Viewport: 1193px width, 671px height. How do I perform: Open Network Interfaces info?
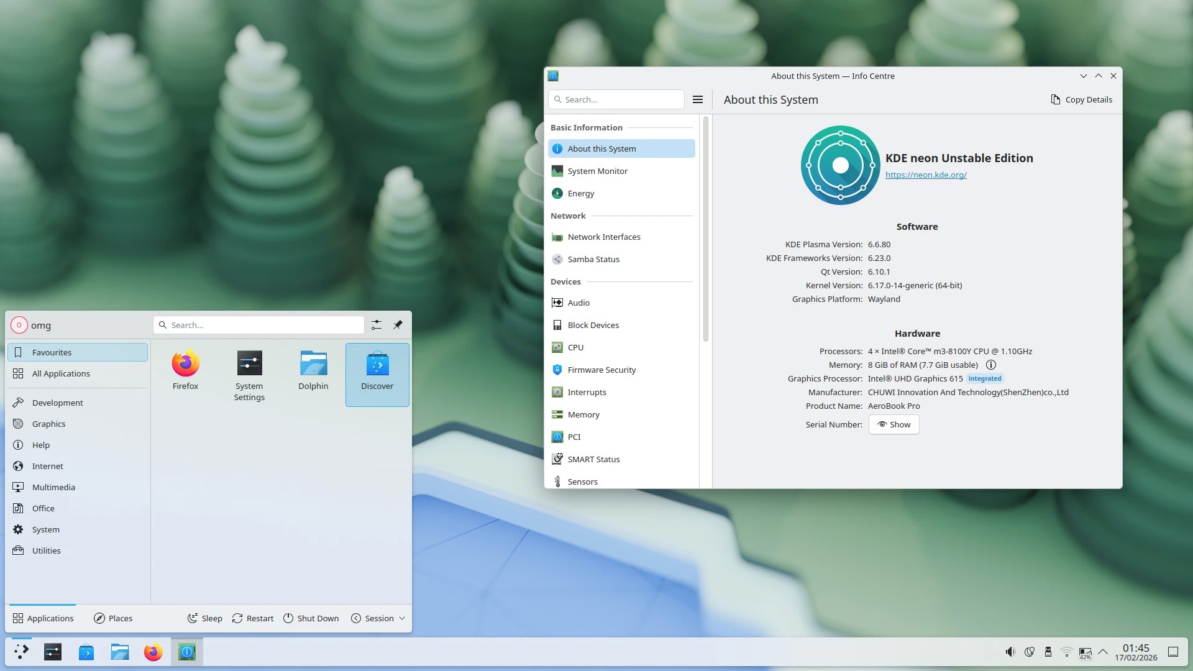coord(603,237)
